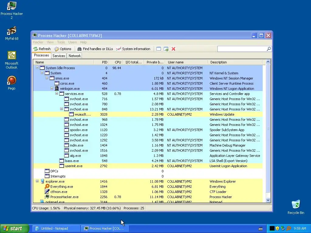Collapse the System Idle Process node

37,68
